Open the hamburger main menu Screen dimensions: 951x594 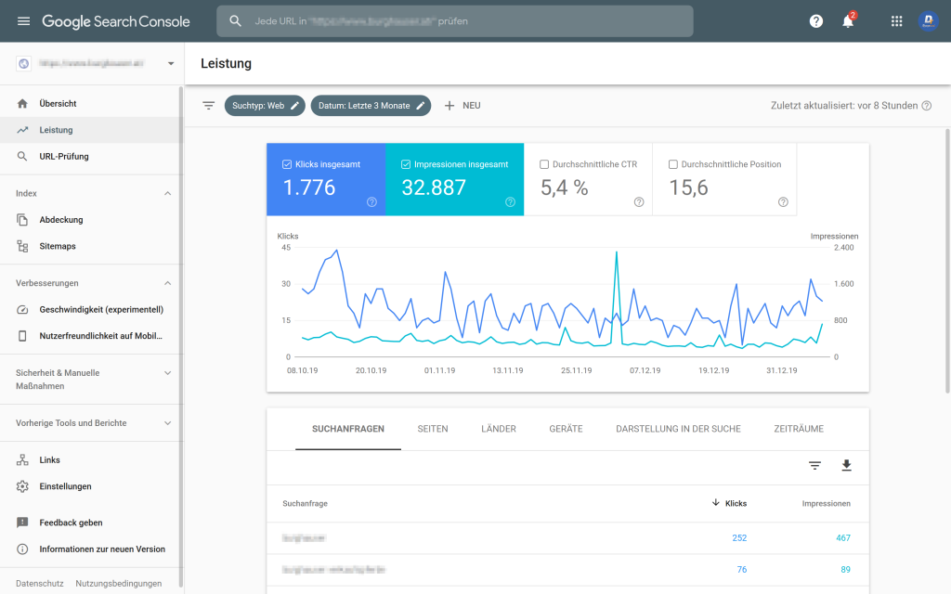pos(23,21)
